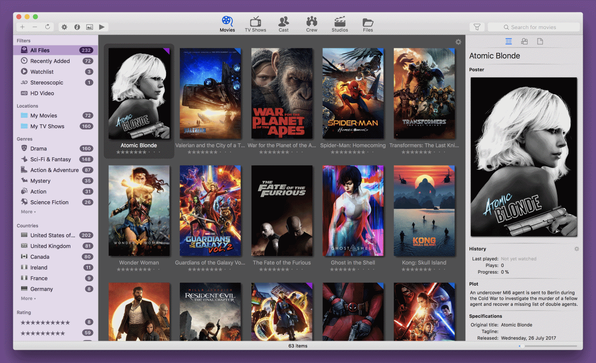Select the nine-star rating filter with count 59
Screen dimensions: 596x363
tap(55, 333)
